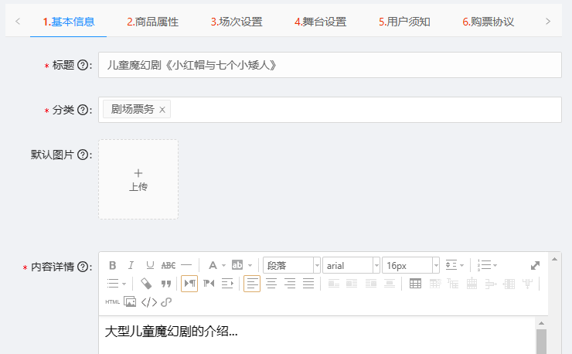Center align the paragraph text
The width and height of the screenshot is (572, 354).
[x=271, y=284]
